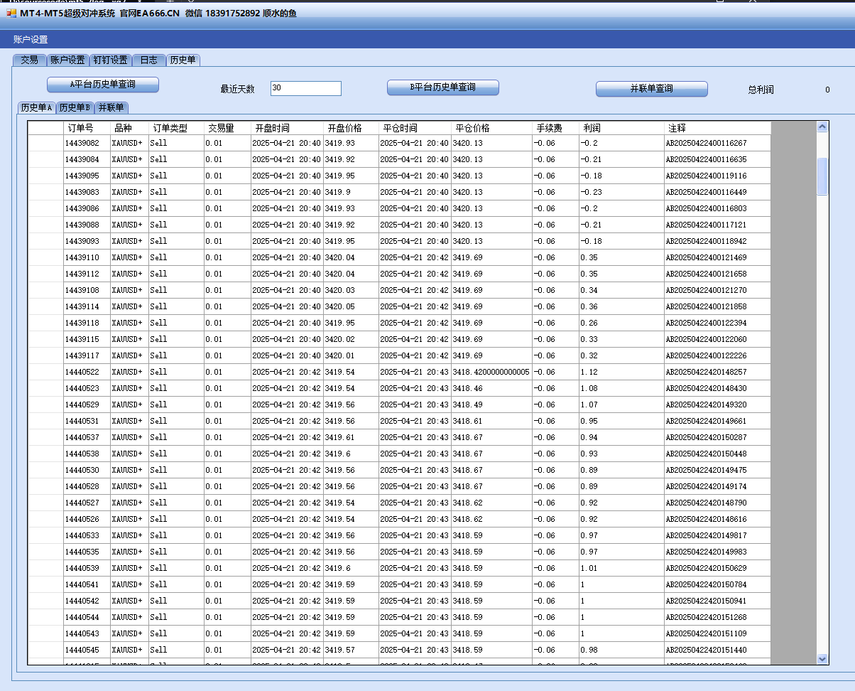
Task: Open the 并联单 sub-tab
Action: [111, 108]
